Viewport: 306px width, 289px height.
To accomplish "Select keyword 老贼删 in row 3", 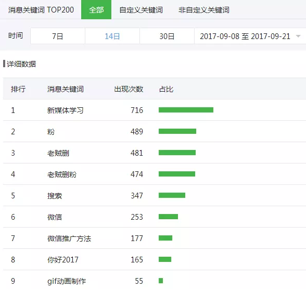I will point(58,153).
